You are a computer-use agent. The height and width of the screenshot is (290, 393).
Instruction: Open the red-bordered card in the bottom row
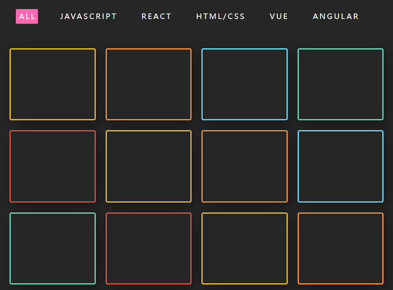[x=148, y=248]
